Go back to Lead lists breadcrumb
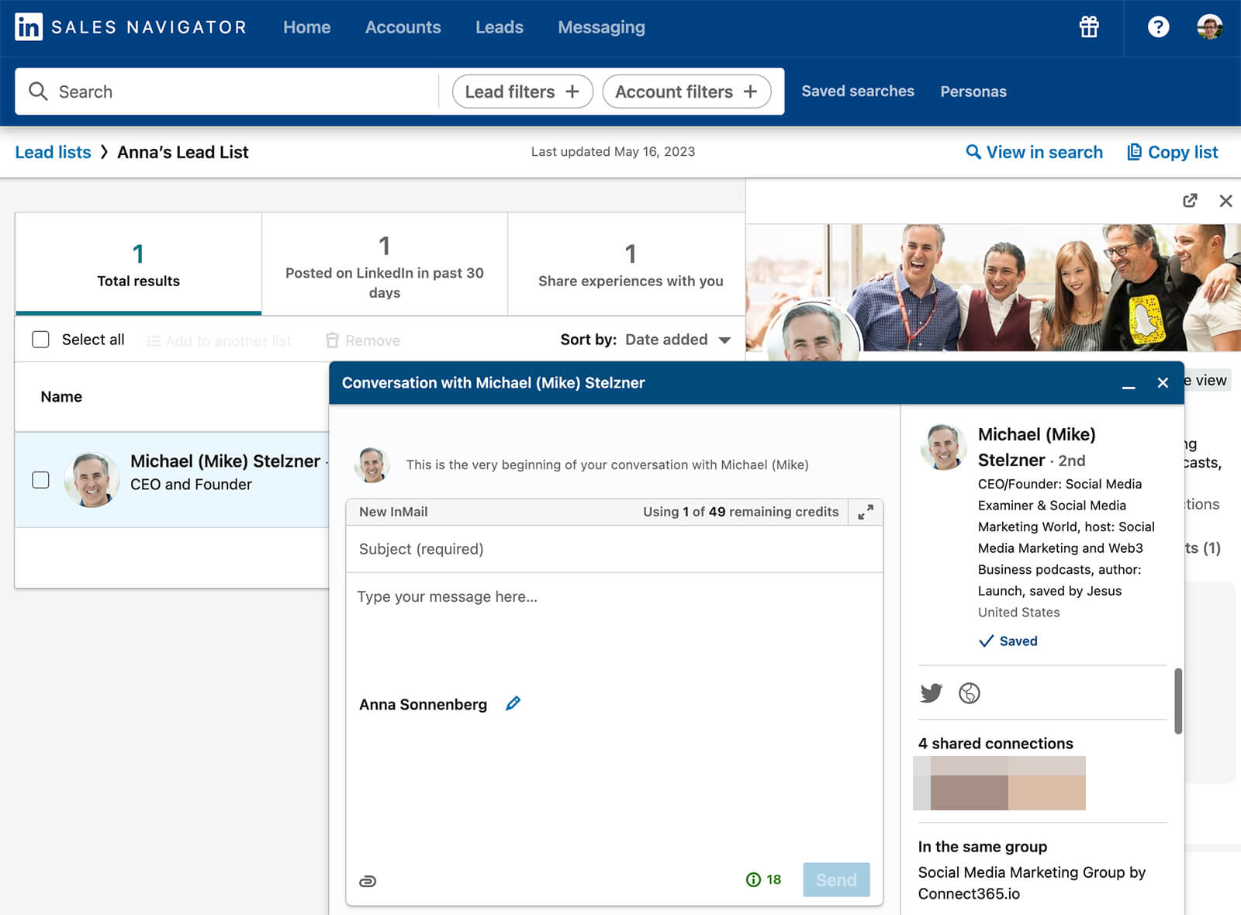The height and width of the screenshot is (915, 1241). [x=53, y=152]
